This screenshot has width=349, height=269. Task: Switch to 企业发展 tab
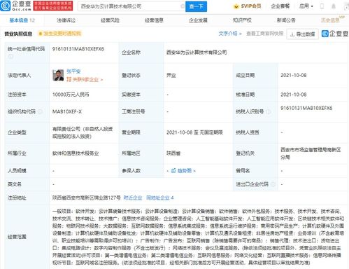click(x=198, y=20)
